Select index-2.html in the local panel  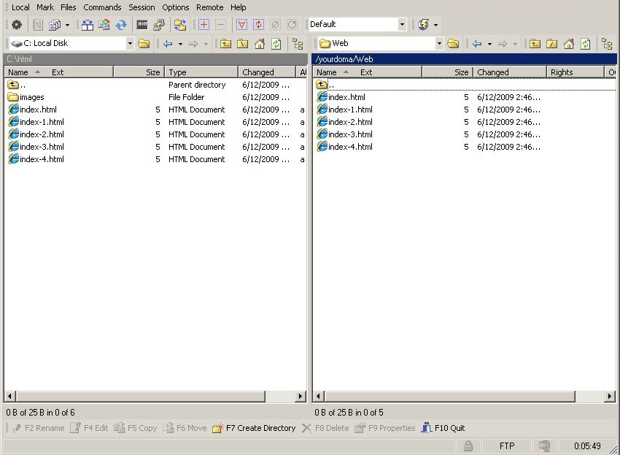[x=42, y=134]
